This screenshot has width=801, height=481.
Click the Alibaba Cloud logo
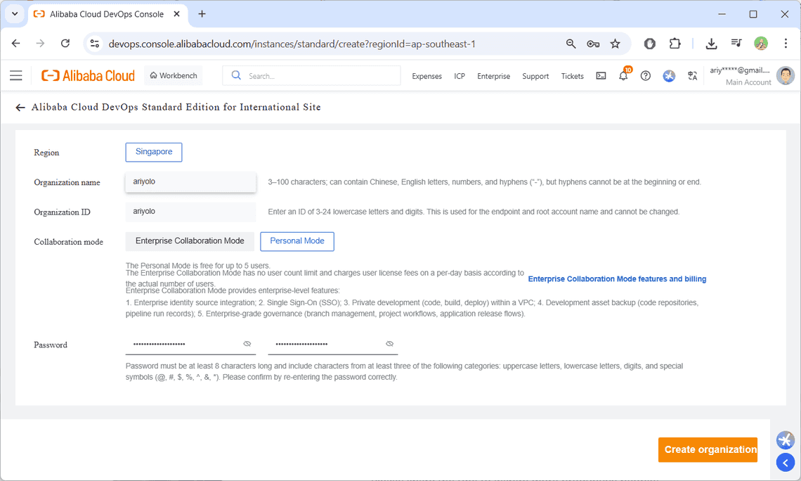click(x=87, y=75)
